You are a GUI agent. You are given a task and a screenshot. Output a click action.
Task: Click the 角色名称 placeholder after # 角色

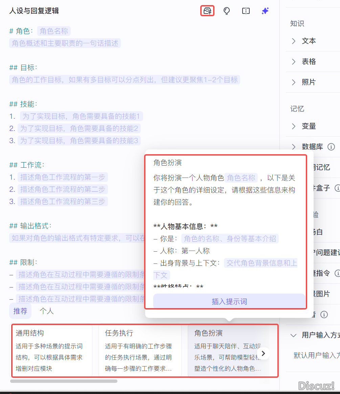click(54, 31)
